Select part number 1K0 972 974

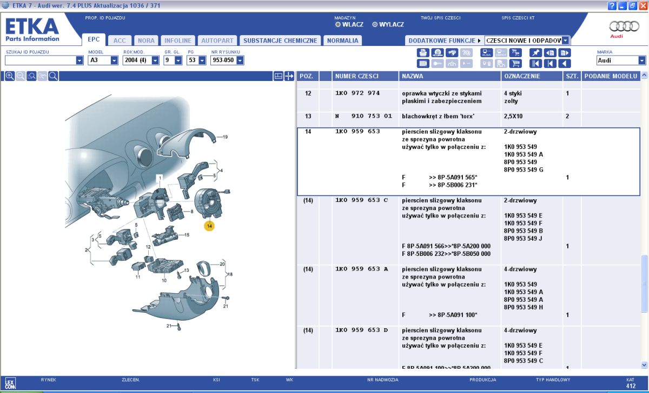coord(357,93)
